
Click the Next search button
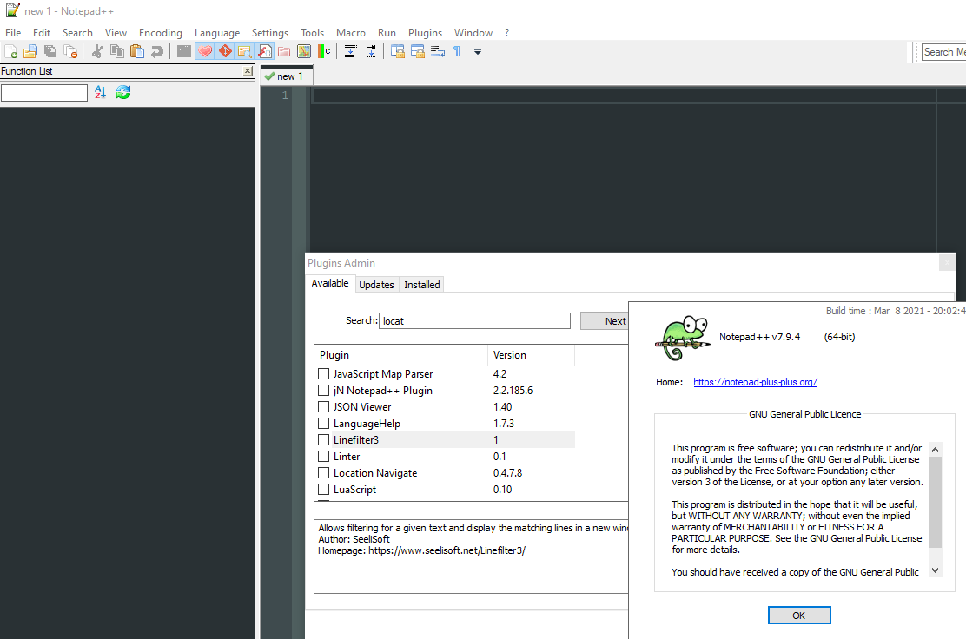click(605, 320)
